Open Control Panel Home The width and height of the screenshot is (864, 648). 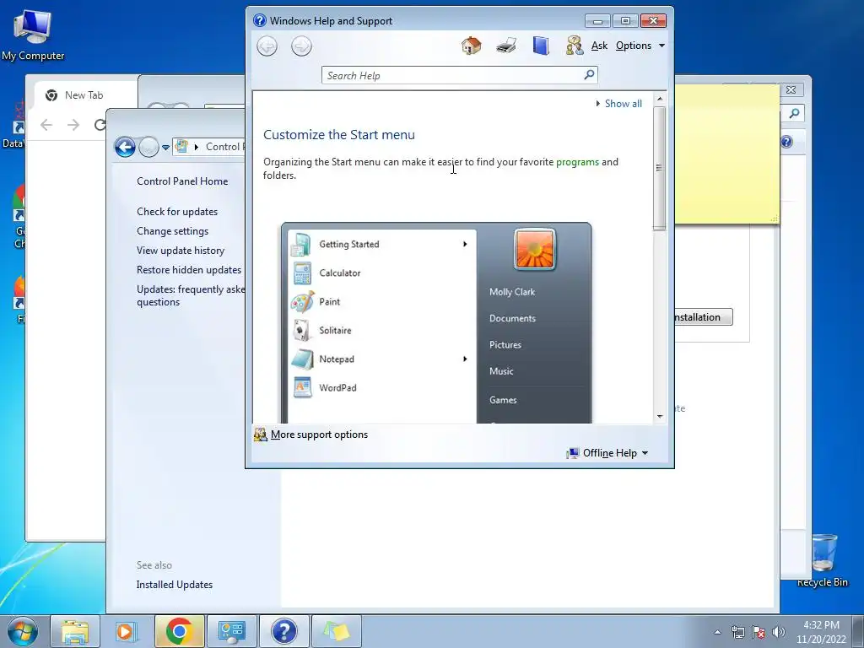[x=182, y=181]
